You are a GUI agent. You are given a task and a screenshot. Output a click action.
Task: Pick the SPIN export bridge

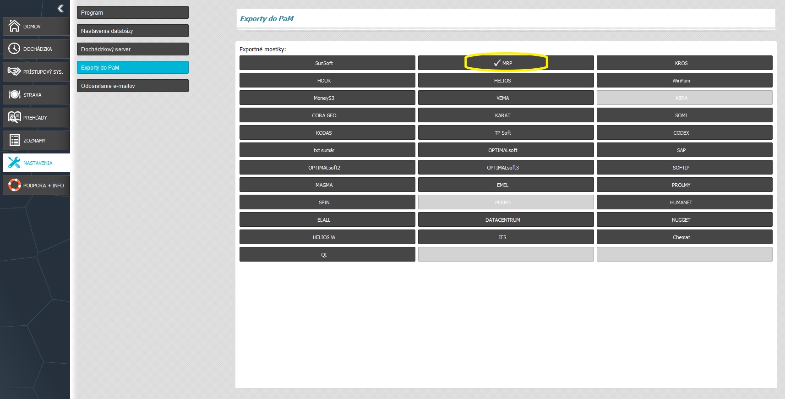[327, 202]
